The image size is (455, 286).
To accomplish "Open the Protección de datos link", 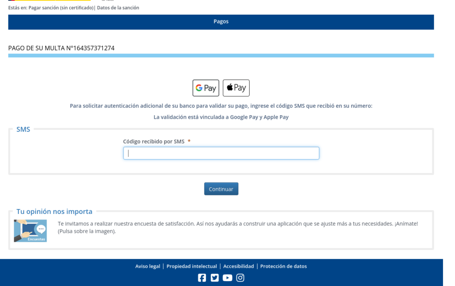I will [283, 266].
